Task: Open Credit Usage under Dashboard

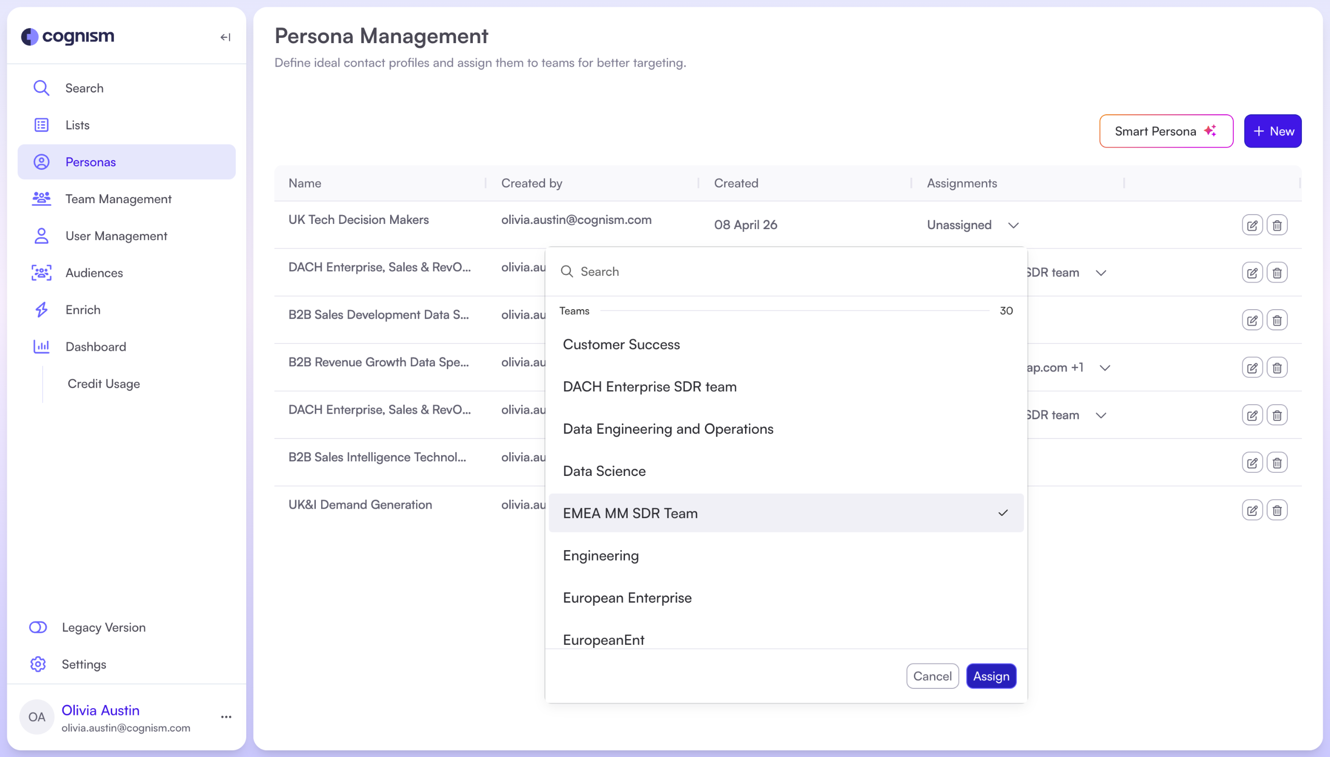Action: tap(103, 384)
